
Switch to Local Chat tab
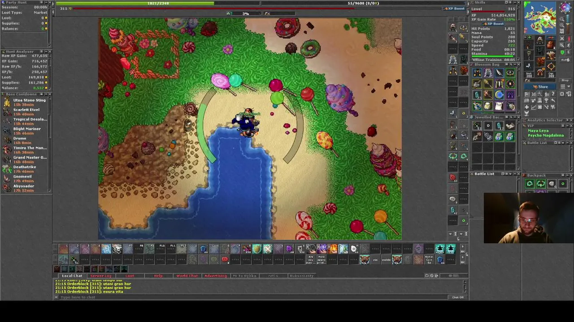tap(72, 275)
